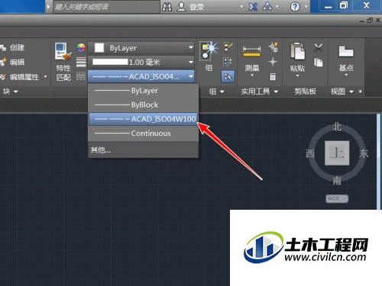Click the keyword search input field

click(x=106, y=7)
